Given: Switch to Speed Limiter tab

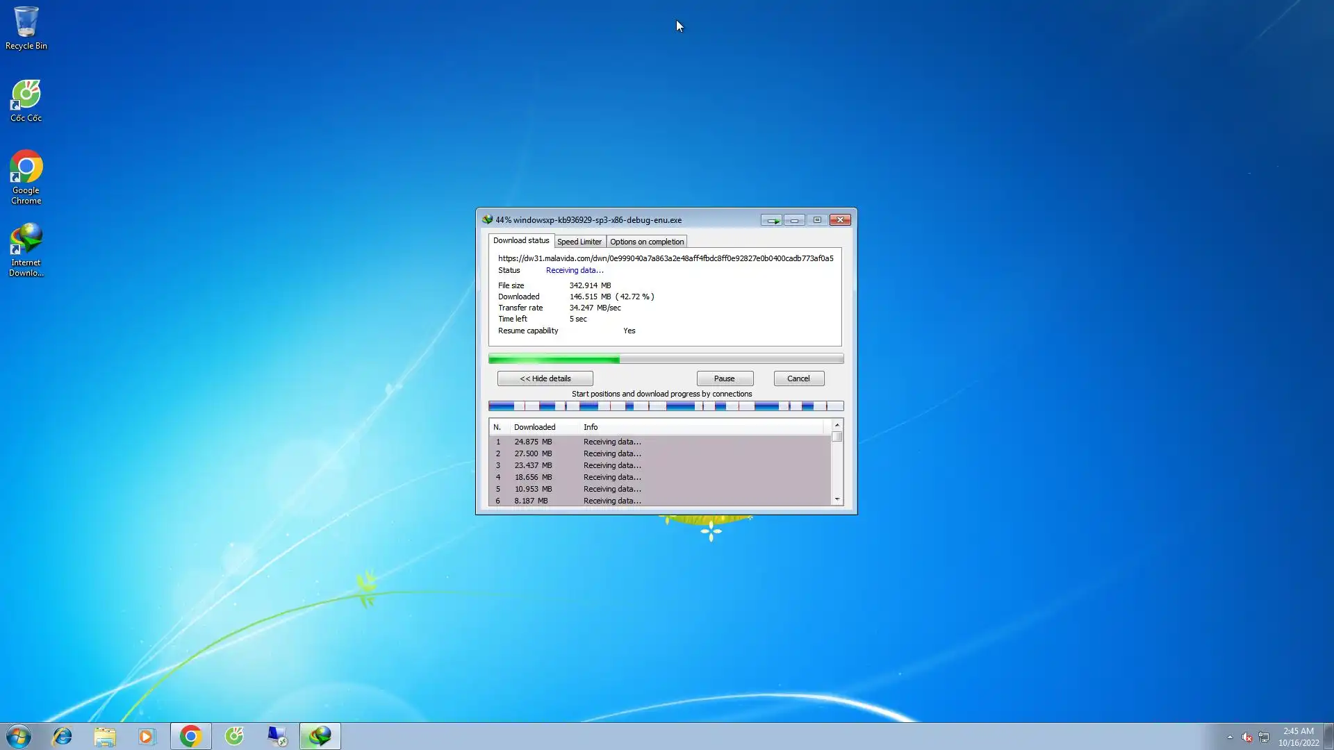Looking at the screenshot, I should pyautogui.click(x=579, y=242).
